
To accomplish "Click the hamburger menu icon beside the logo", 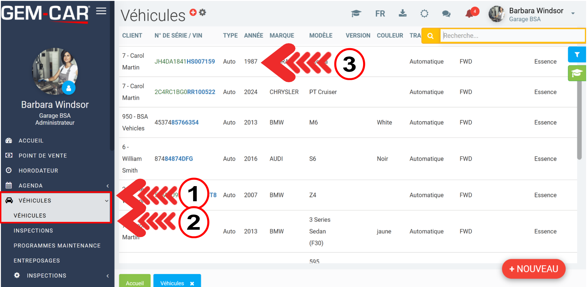I will 101,11.
